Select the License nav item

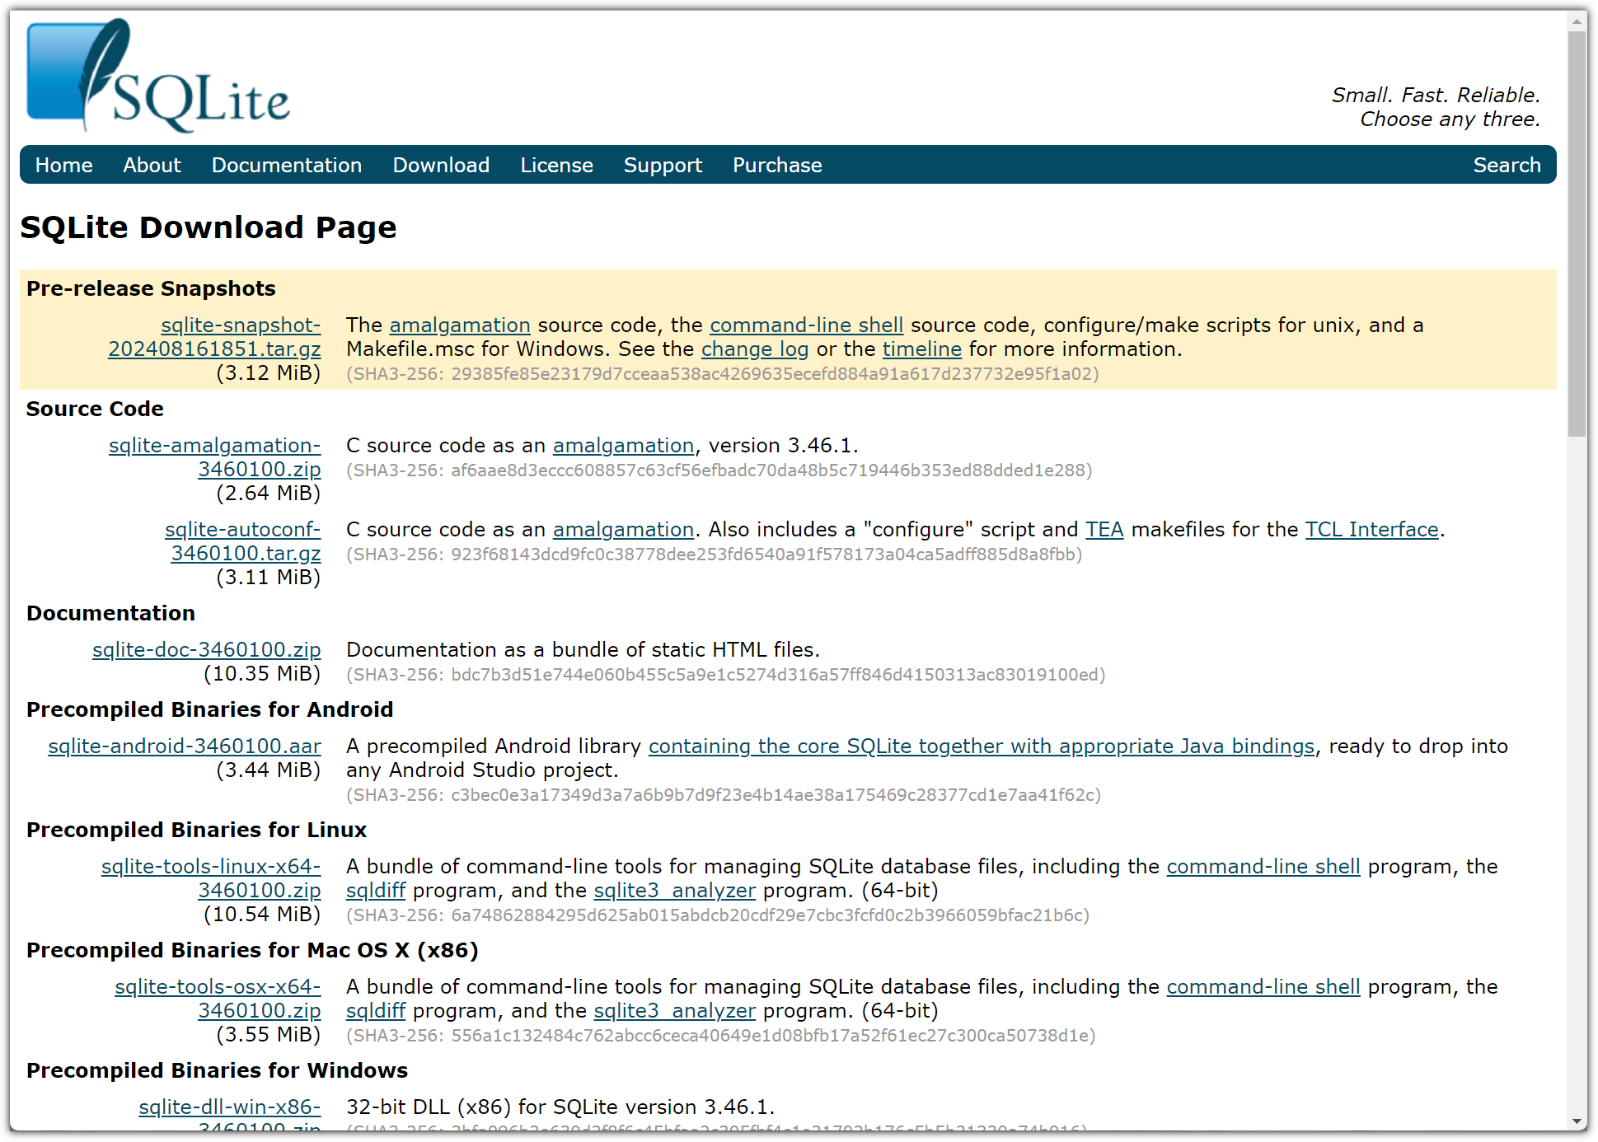[x=556, y=165]
